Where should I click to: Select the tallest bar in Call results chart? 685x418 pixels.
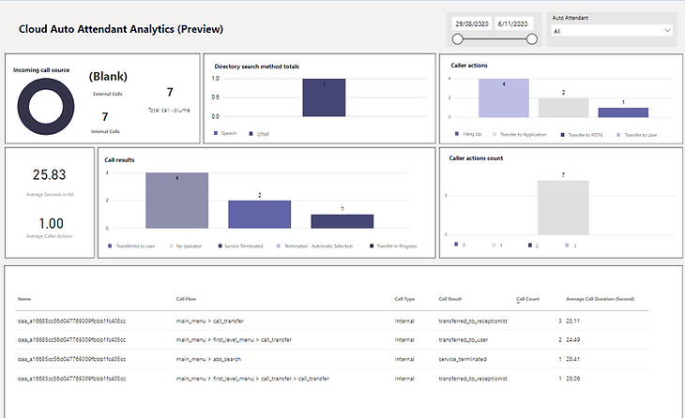click(x=176, y=200)
